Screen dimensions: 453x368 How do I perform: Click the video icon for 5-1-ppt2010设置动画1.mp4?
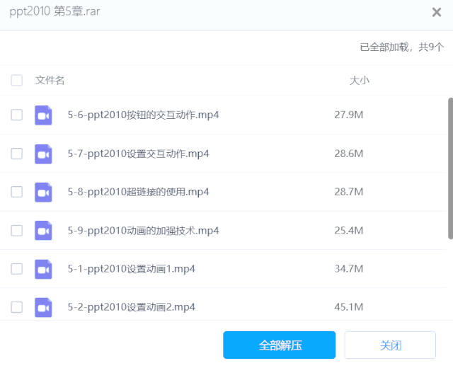(x=43, y=269)
